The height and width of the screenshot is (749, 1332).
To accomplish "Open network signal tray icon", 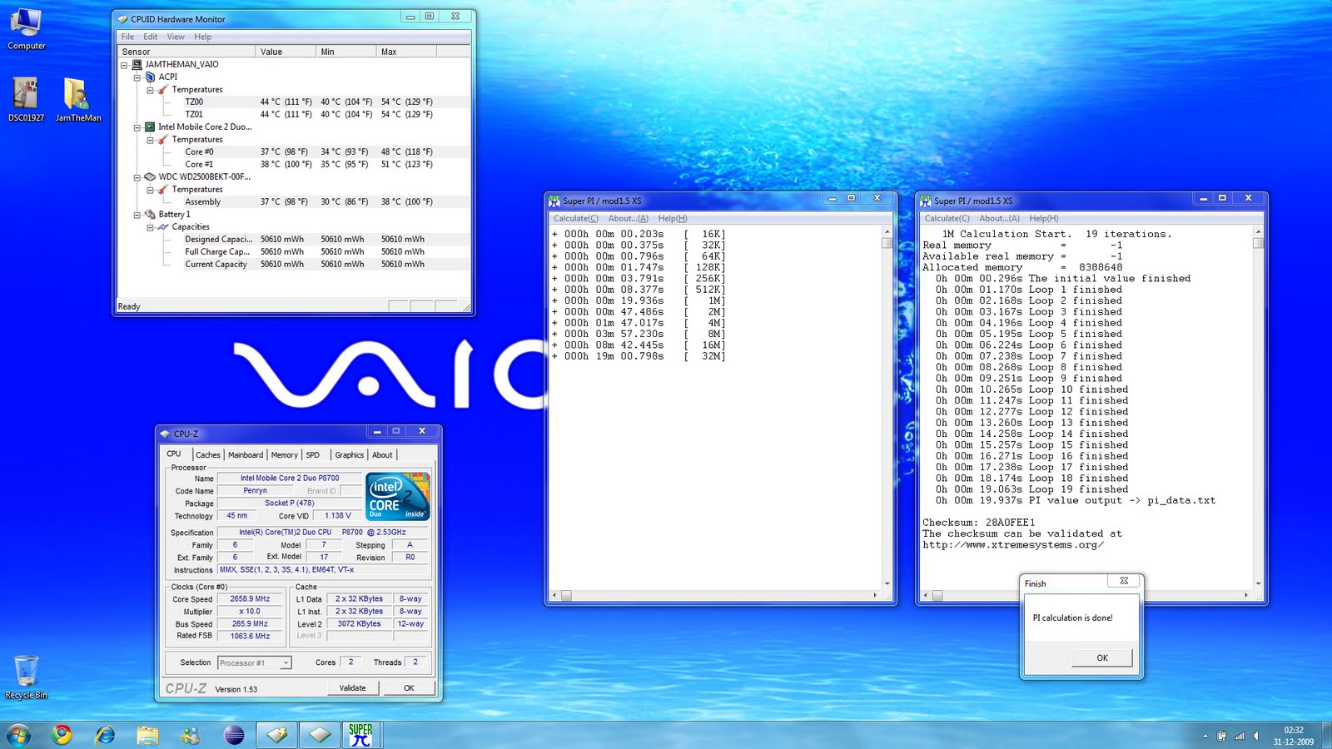I will tap(1239, 736).
